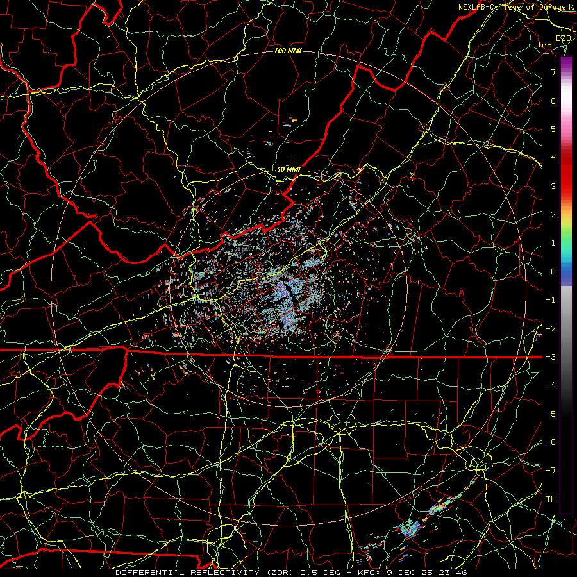Click the "DIFFERENTIAL REFLECTIVITY (ZDR)" caption text
The width and height of the screenshot is (577, 577).
click(x=205, y=573)
